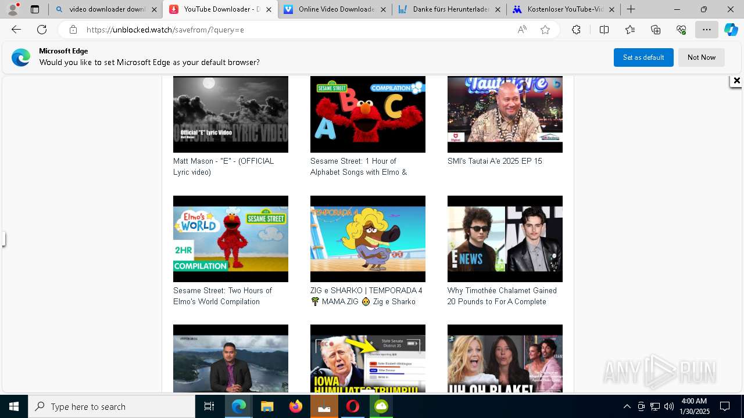Click Sesame Street: Two Hours of Elmo's World title

pos(223,296)
